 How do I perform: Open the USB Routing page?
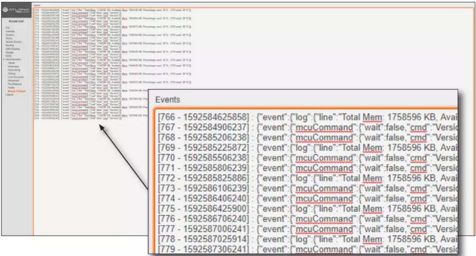click(x=12, y=49)
